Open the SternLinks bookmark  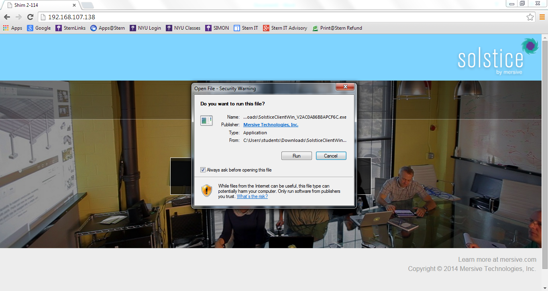[70, 28]
